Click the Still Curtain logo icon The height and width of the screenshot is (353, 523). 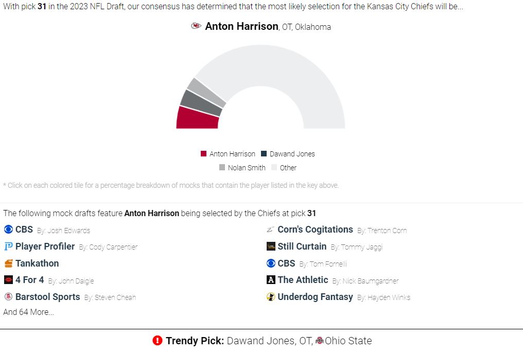(271, 246)
